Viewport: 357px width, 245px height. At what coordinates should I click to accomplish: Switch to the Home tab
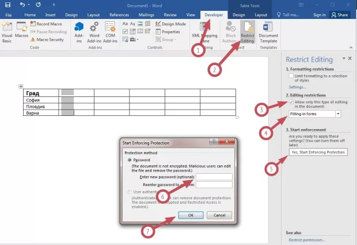coord(30,15)
